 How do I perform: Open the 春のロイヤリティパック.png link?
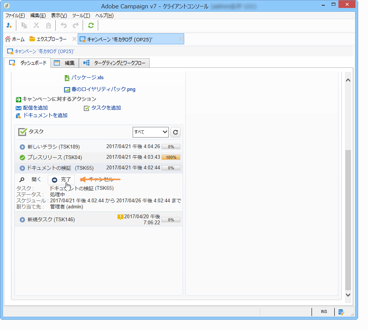click(103, 89)
